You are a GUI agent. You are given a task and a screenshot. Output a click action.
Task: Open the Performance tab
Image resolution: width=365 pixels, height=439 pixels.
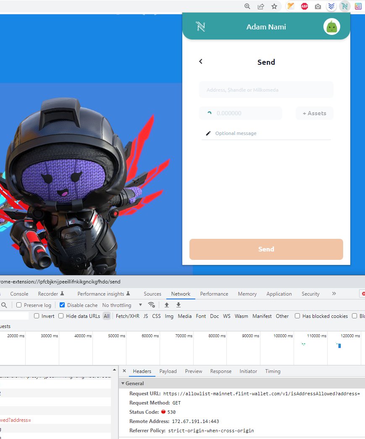[x=214, y=294]
